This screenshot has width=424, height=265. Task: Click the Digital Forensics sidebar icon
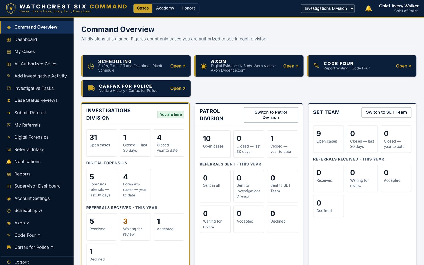pos(9,137)
